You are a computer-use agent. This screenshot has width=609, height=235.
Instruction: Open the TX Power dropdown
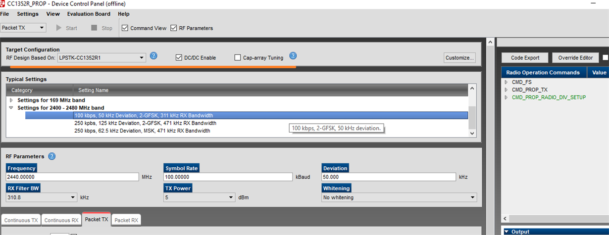(x=199, y=197)
